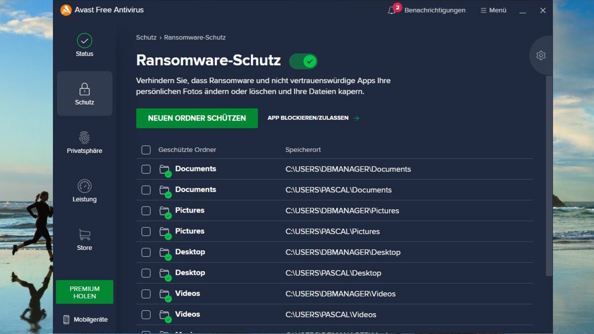
Task: Click NEUEN ORDNER SCHÜTZEN button
Action: (197, 118)
